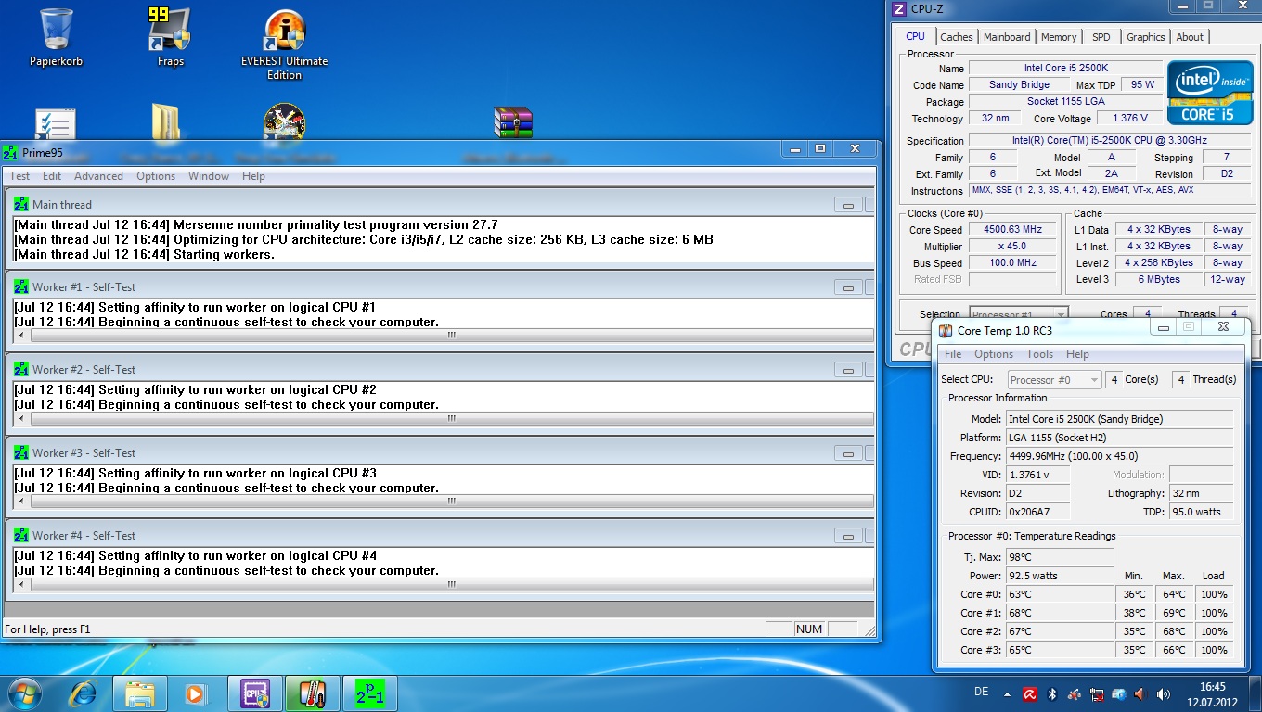Open Core Temp Options menu
The image size is (1262, 712).
click(x=994, y=354)
